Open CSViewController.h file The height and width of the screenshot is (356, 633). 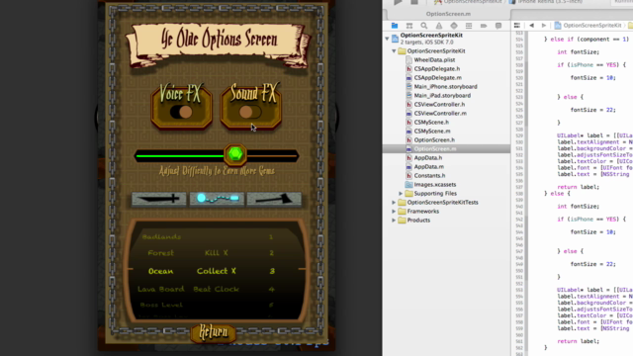(x=439, y=104)
